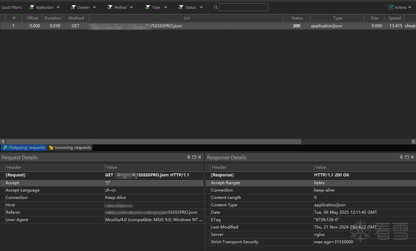Sort requests by Type column header
This screenshot has height=251, width=416.
coord(337,18)
